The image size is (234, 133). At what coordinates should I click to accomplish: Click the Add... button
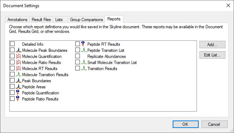click(212, 45)
